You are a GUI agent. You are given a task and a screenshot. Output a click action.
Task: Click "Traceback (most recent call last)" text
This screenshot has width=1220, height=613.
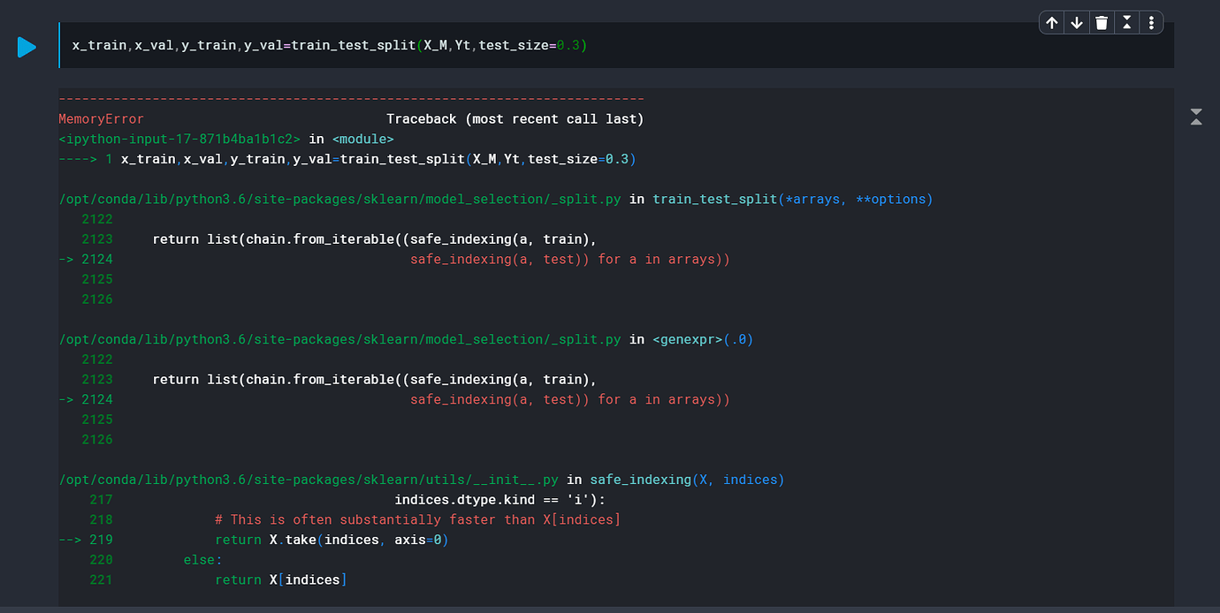coord(515,119)
